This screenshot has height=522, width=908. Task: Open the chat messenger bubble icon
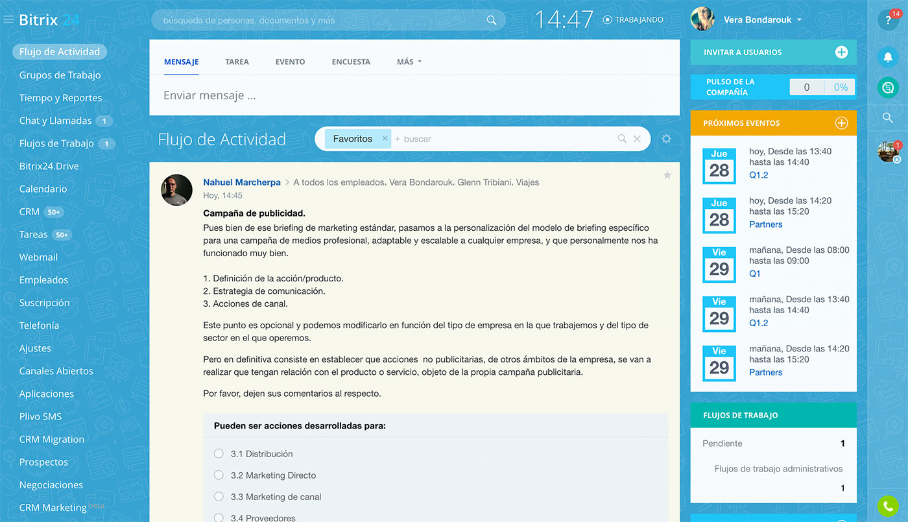[888, 87]
